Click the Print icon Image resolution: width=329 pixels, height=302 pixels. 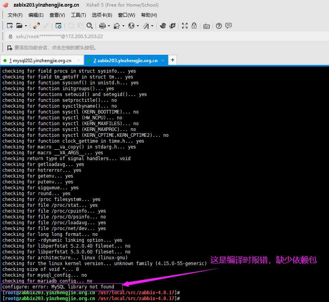[103, 26]
